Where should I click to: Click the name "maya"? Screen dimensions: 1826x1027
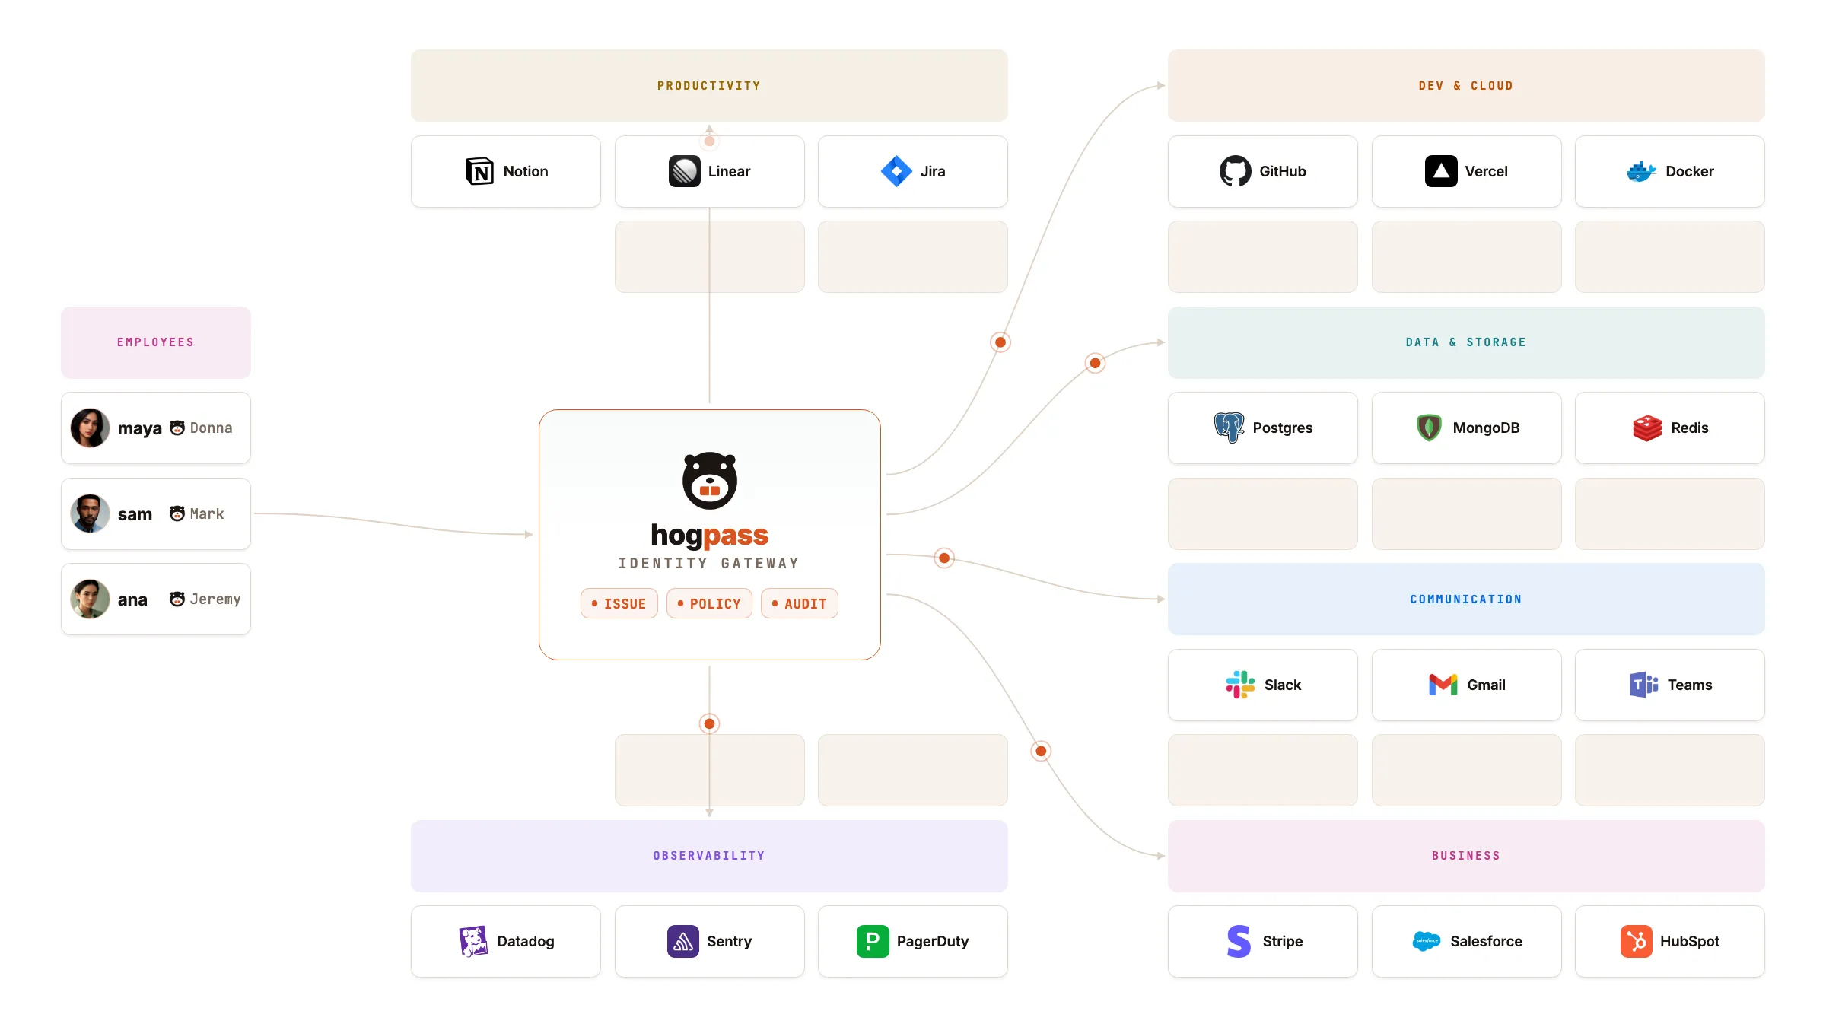[x=140, y=429]
